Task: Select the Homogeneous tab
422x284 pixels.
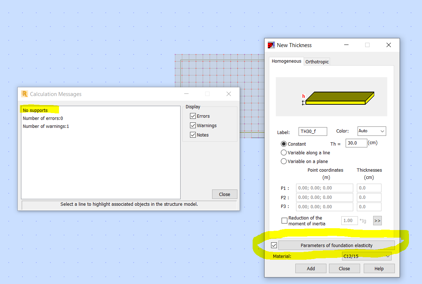Action: tap(286, 61)
